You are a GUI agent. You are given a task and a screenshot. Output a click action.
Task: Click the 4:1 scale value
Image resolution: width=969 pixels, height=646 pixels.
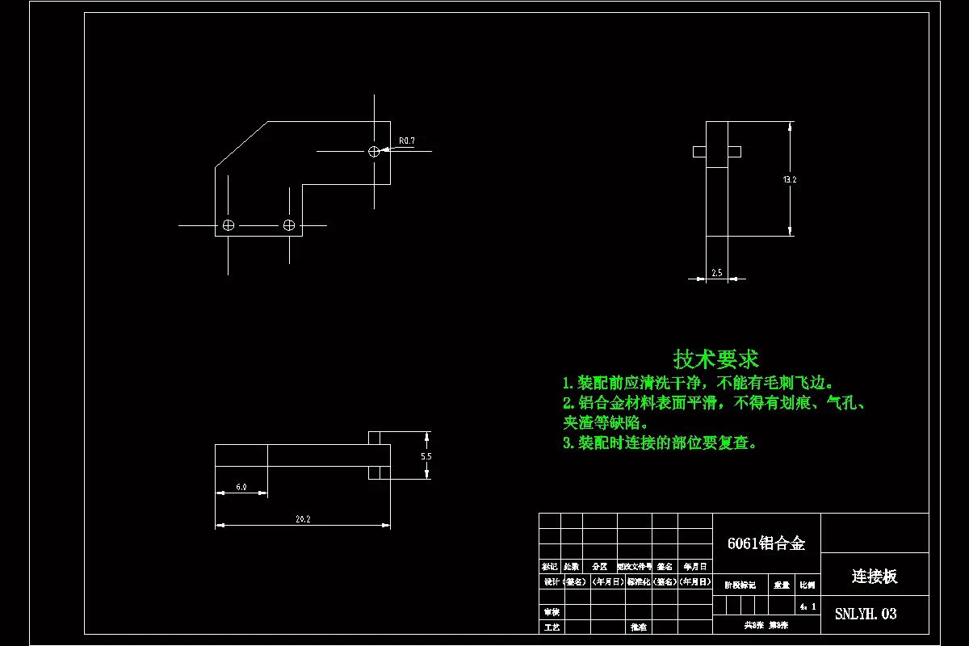(807, 606)
